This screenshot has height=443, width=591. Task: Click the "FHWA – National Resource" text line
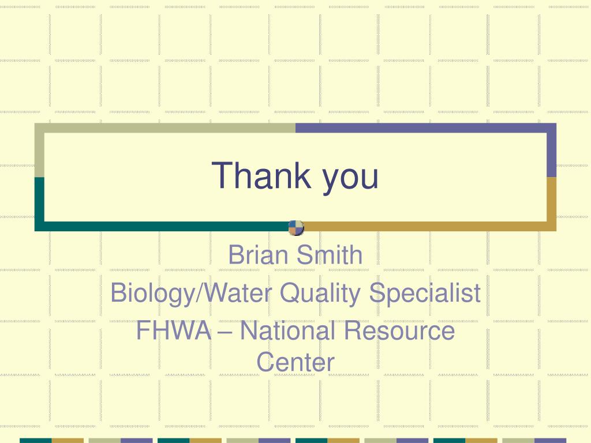pos(295,331)
